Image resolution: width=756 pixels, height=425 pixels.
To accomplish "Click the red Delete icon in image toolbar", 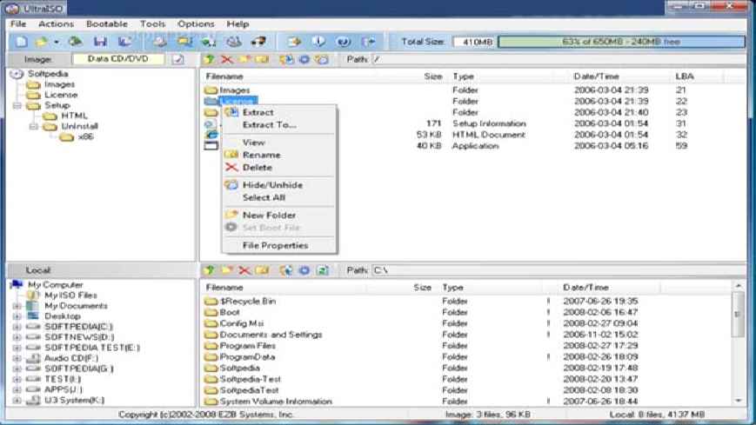I will pyautogui.click(x=227, y=59).
